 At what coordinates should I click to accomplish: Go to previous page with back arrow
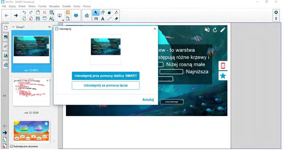(x=6, y=15)
